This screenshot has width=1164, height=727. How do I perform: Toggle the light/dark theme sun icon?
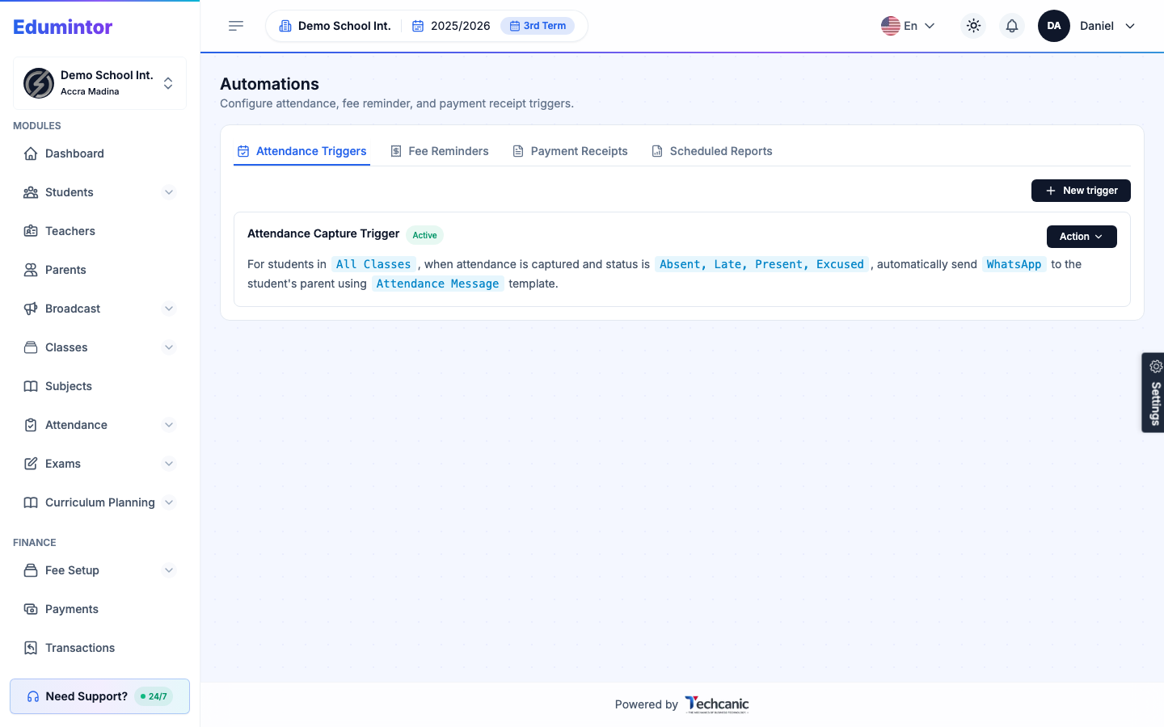(x=973, y=26)
